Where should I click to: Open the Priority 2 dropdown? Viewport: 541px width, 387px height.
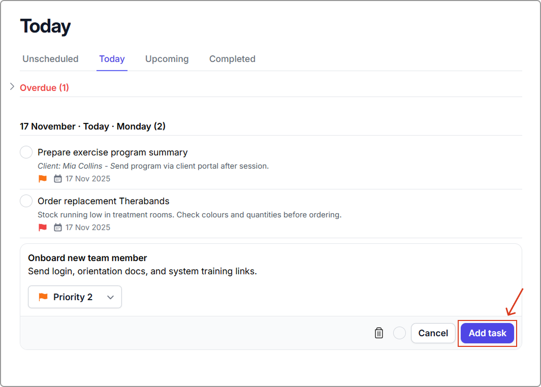(75, 297)
